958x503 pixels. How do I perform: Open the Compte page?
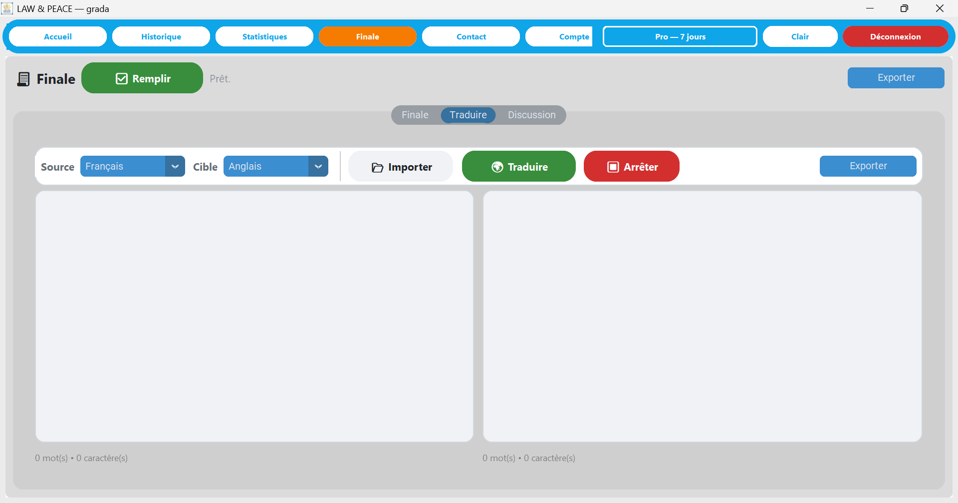(559, 36)
